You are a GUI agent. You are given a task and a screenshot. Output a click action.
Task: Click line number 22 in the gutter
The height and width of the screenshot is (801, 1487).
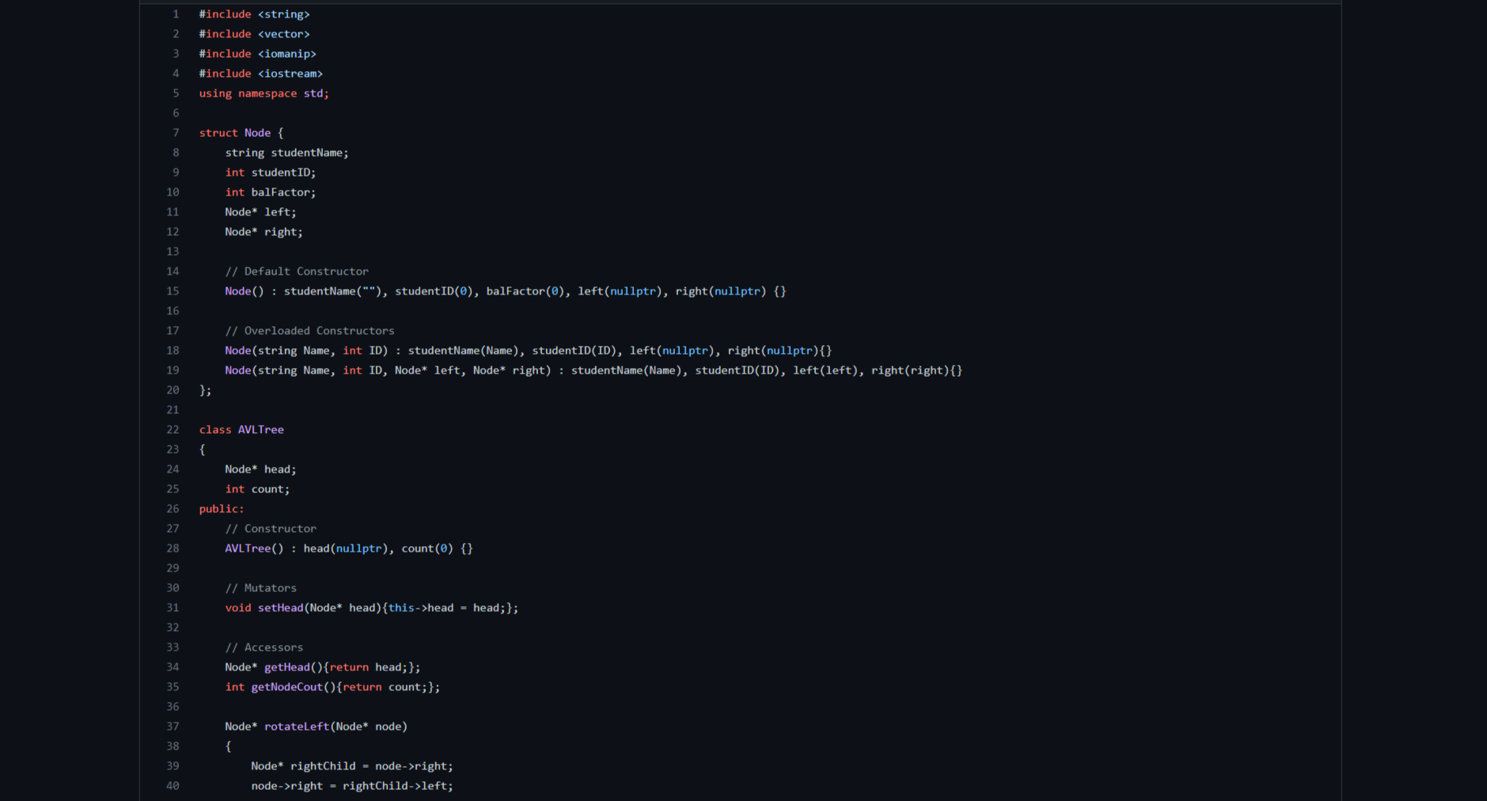[173, 430]
